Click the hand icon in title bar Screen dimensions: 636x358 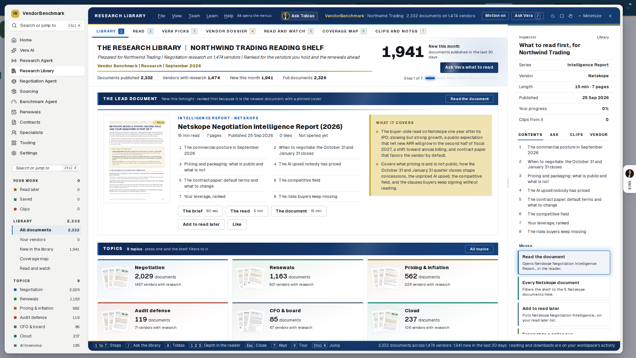coord(570,16)
